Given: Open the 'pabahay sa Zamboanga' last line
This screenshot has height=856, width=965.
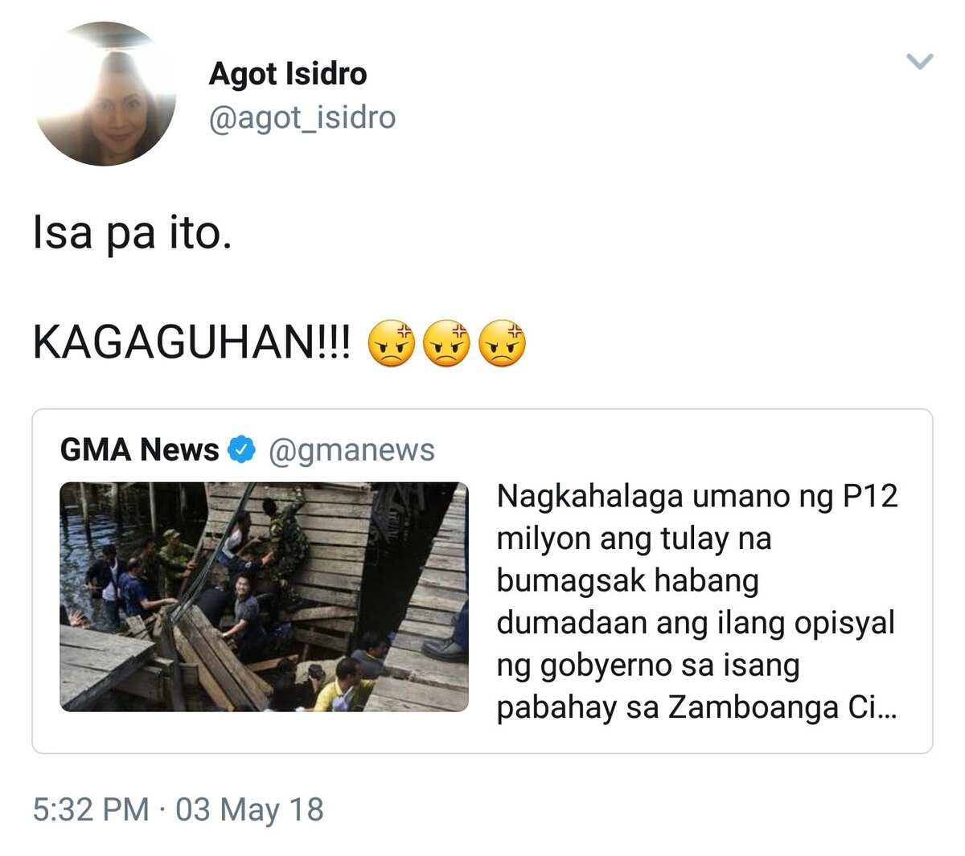Looking at the screenshot, I should (696, 708).
